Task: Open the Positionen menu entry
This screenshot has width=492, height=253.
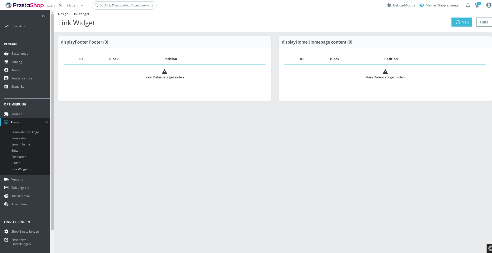Action: (19, 157)
